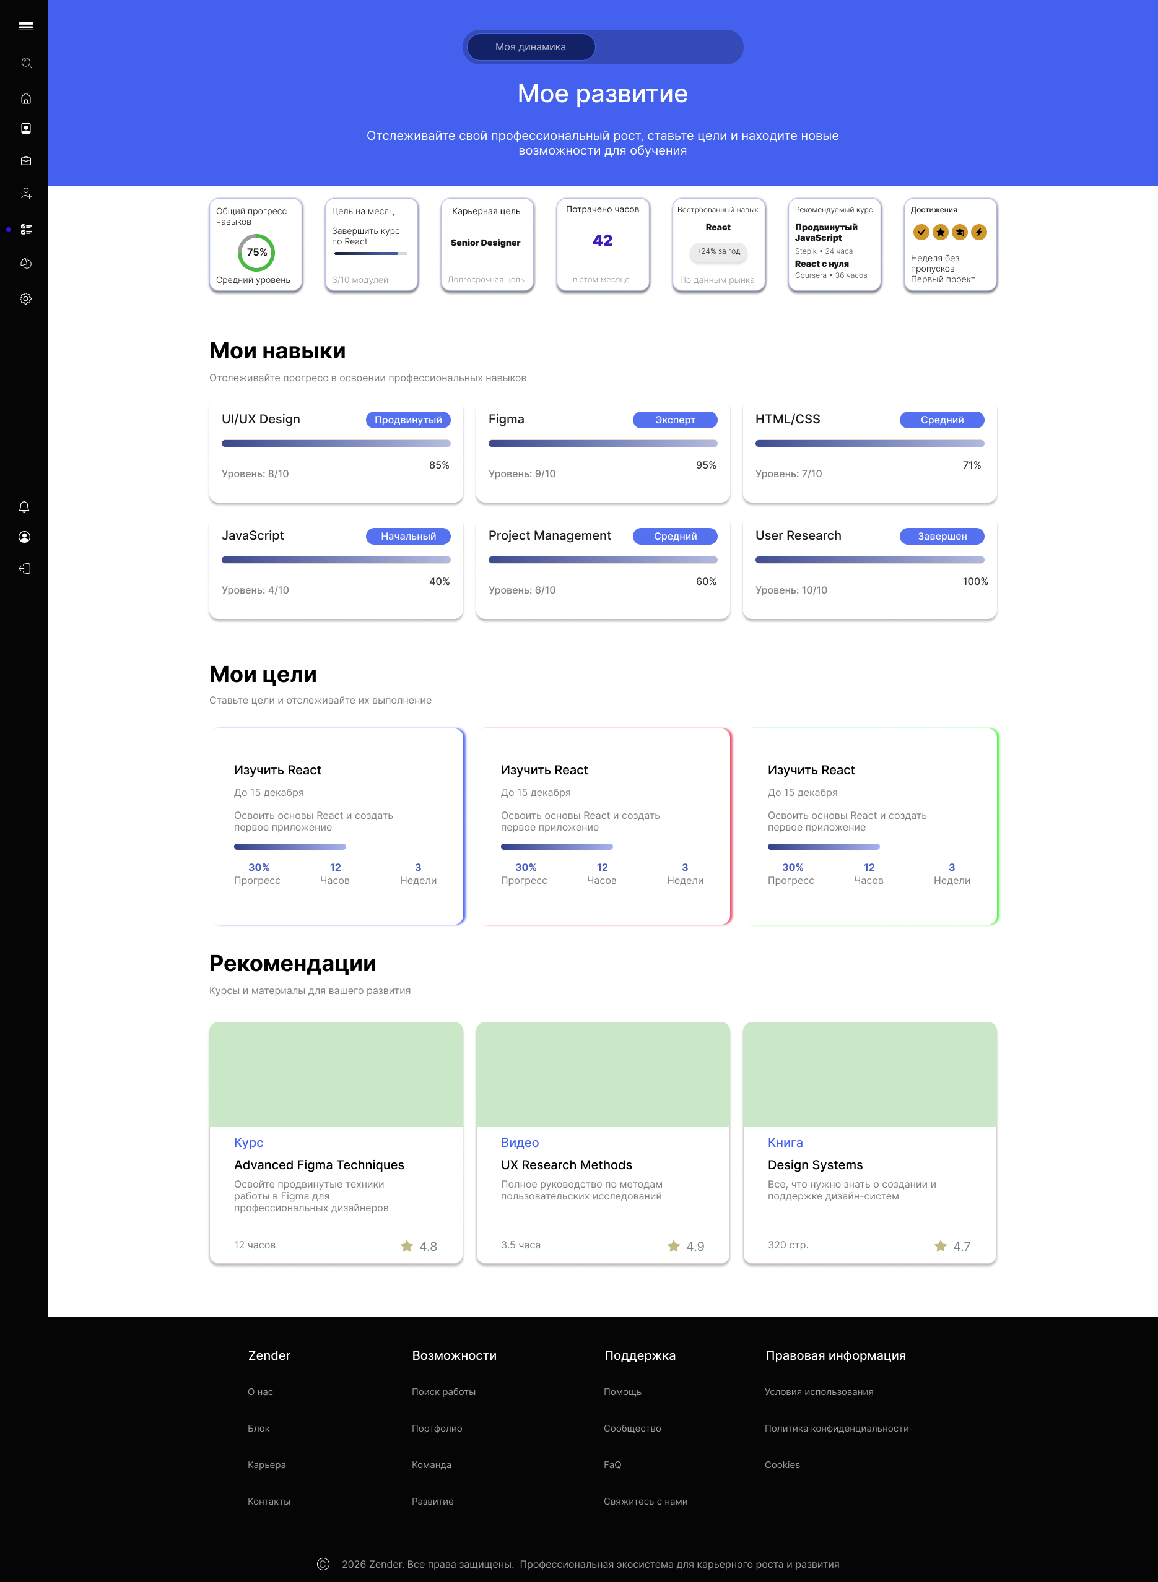This screenshot has height=1582, width=1158.
Task: Click the Начальный badge on JavaScript card
Action: (408, 536)
